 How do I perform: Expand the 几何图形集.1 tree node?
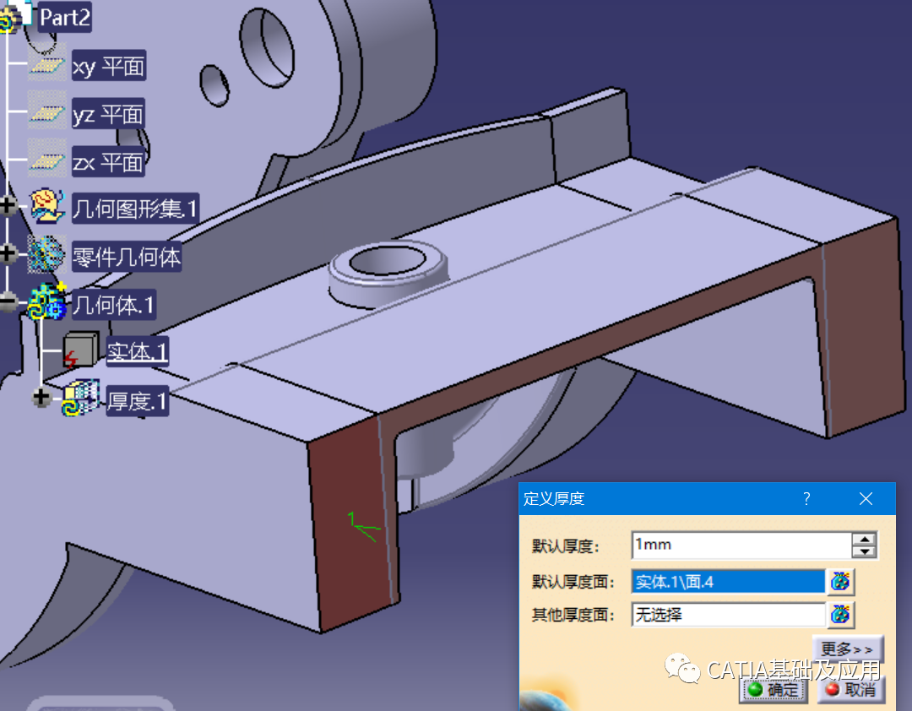pyautogui.click(x=8, y=206)
